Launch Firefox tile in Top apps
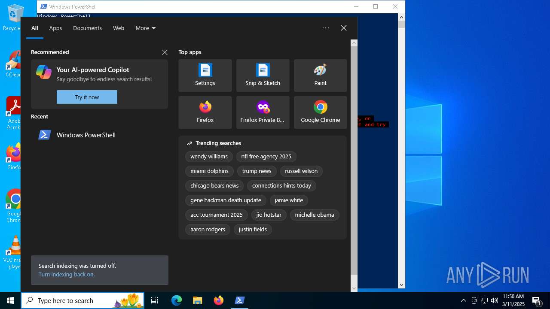 (205, 112)
